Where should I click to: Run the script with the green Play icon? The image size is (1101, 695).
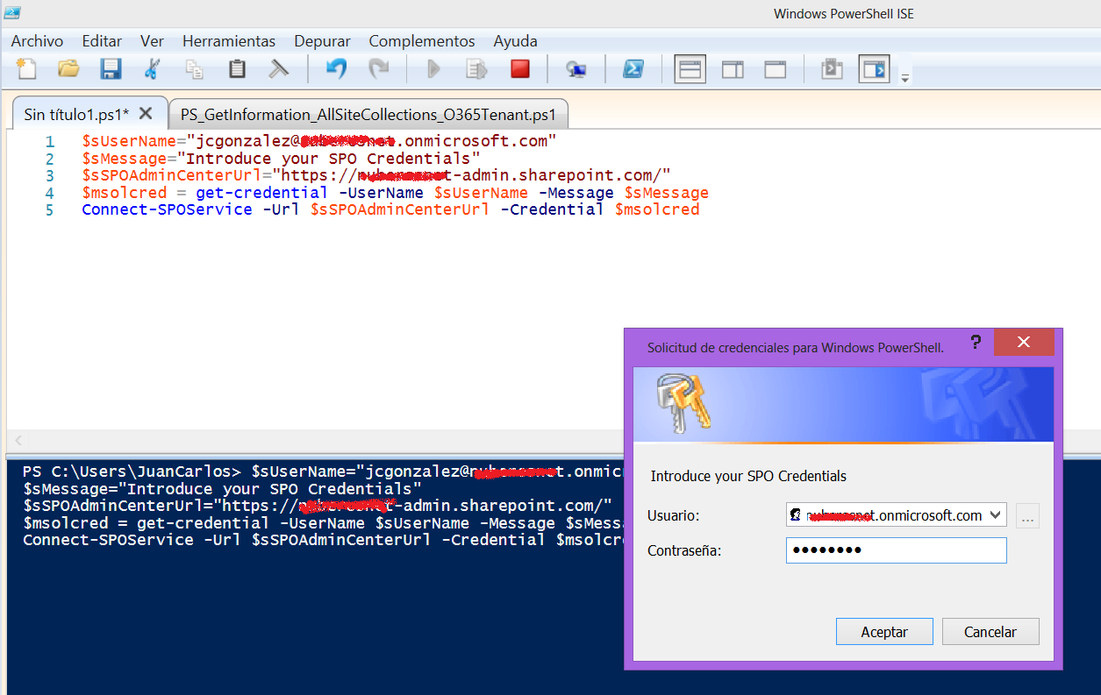433,68
